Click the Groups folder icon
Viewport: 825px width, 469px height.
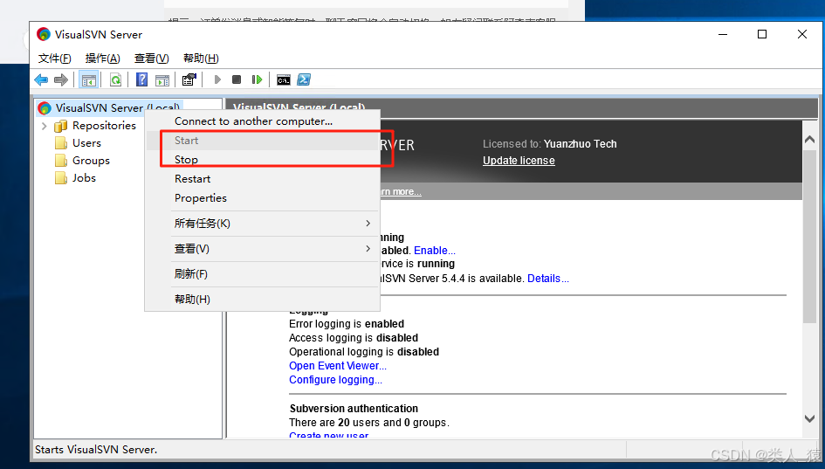click(x=61, y=161)
